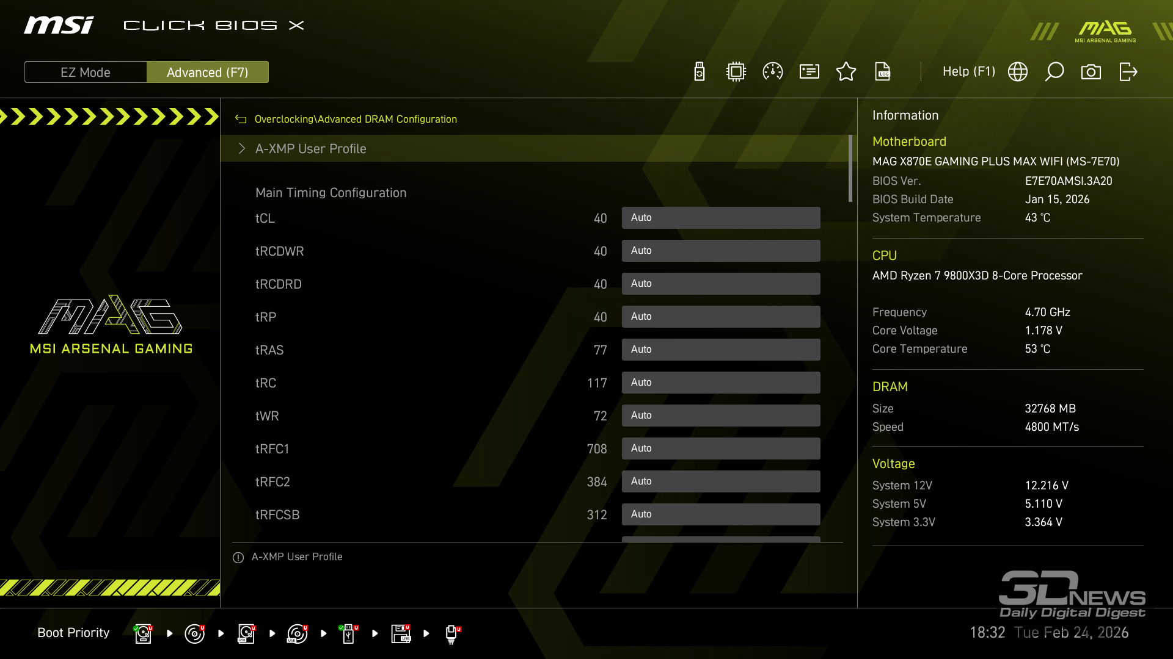Click the CPU chip icon in toolbar

point(736,72)
